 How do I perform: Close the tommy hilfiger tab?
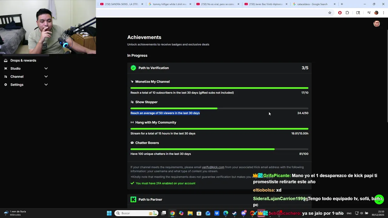[x=190, y=4]
